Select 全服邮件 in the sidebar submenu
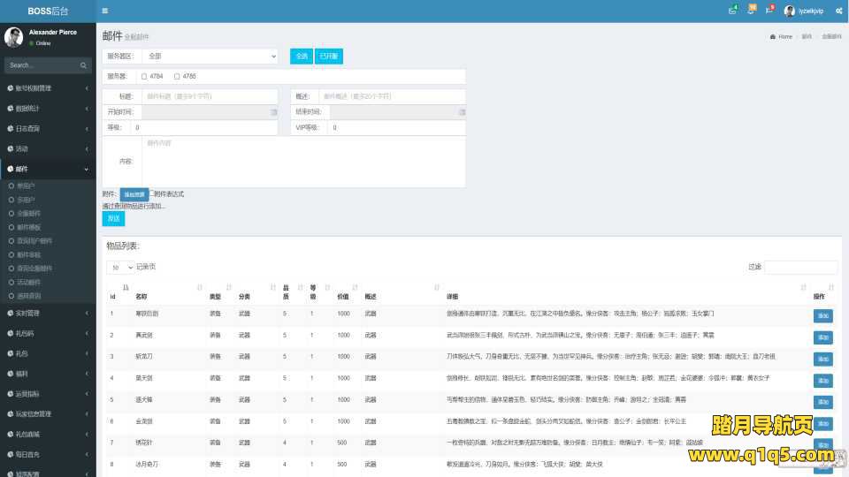 29,213
